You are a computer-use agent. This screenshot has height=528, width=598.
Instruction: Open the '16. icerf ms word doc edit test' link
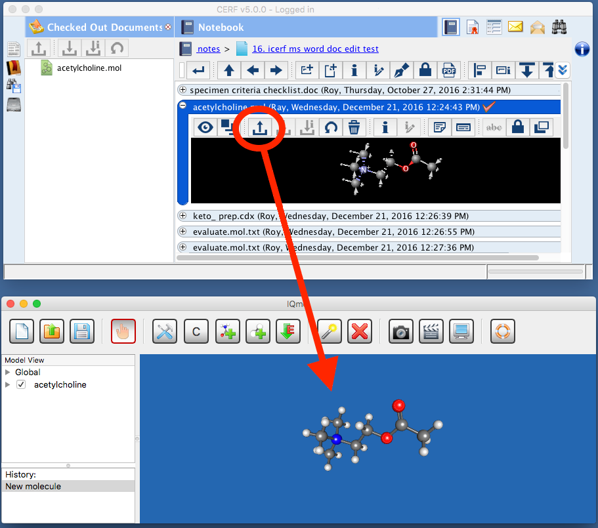(315, 49)
